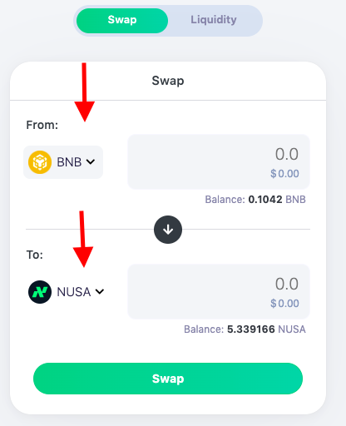Click the To amount input field

point(219,291)
